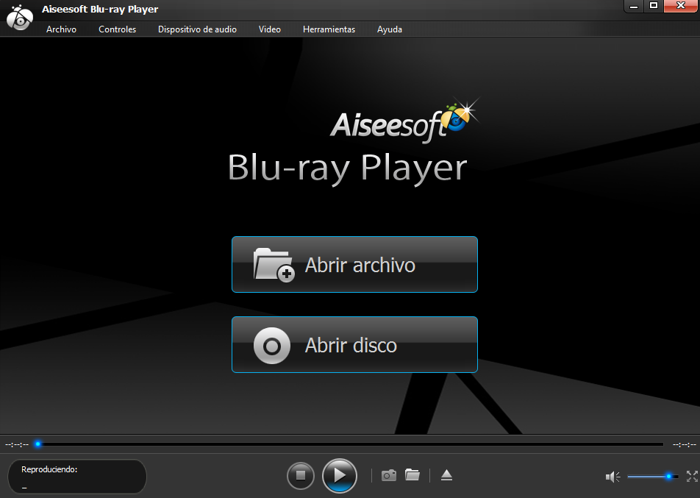Stop playback with the stop button

(x=301, y=476)
